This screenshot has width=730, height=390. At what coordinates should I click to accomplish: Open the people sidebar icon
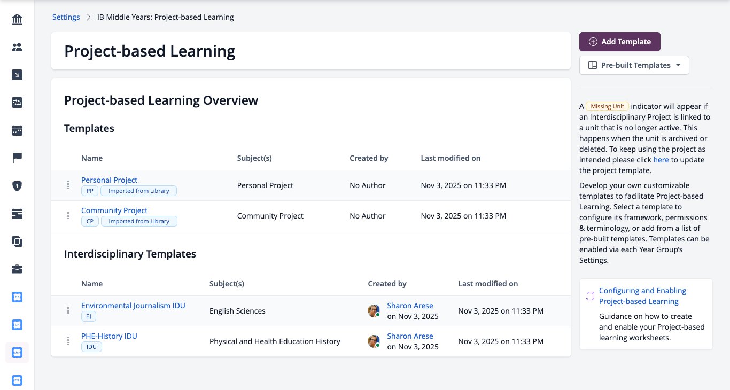[17, 47]
